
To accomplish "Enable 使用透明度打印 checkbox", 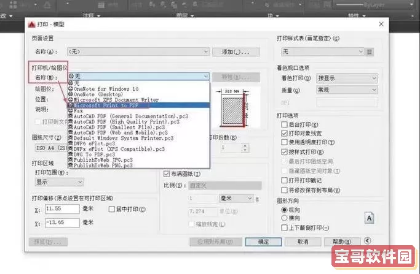I will coord(284,142).
